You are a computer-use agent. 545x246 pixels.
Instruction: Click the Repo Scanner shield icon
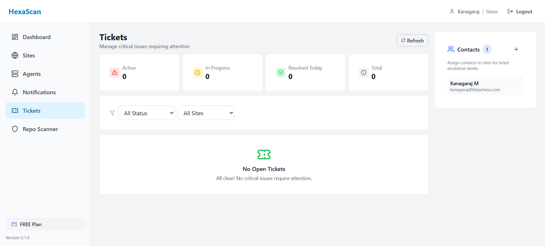pyautogui.click(x=15, y=129)
